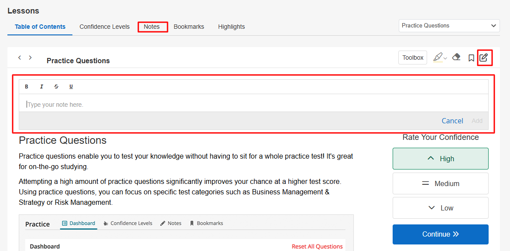
Task: Go to next lesson arrow
Action: [30, 58]
